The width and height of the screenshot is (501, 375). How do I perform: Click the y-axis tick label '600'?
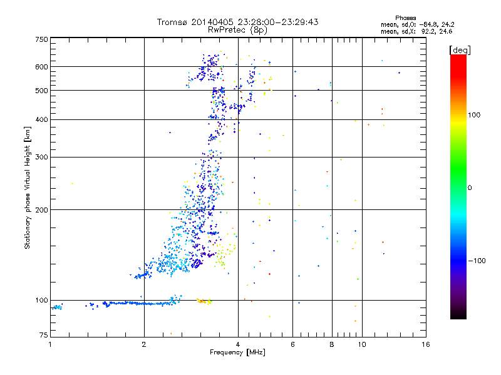41,67
